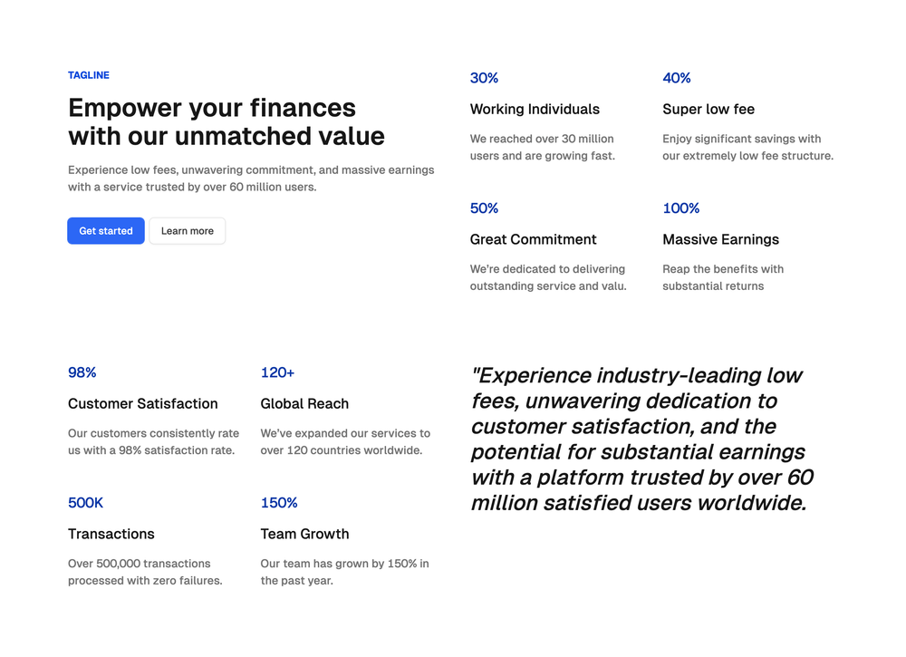Click the italic testimonial quote text
The width and height of the screenshot is (906, 657).
coord(642,440)
